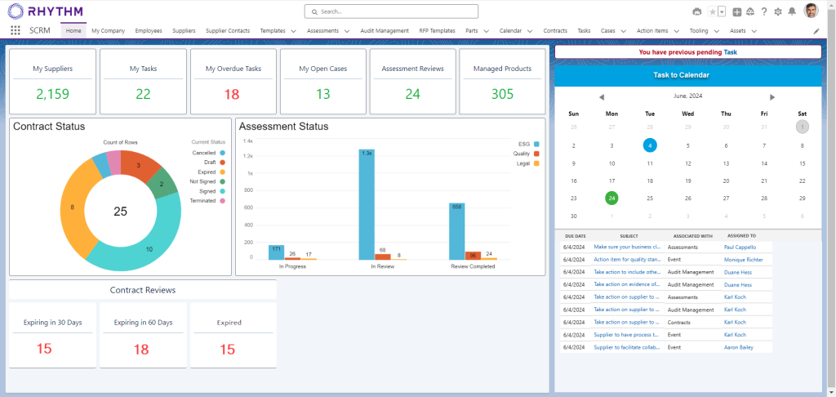Click the pencil icon to edit navigation
836x397 pixels.
coord(816,31)
